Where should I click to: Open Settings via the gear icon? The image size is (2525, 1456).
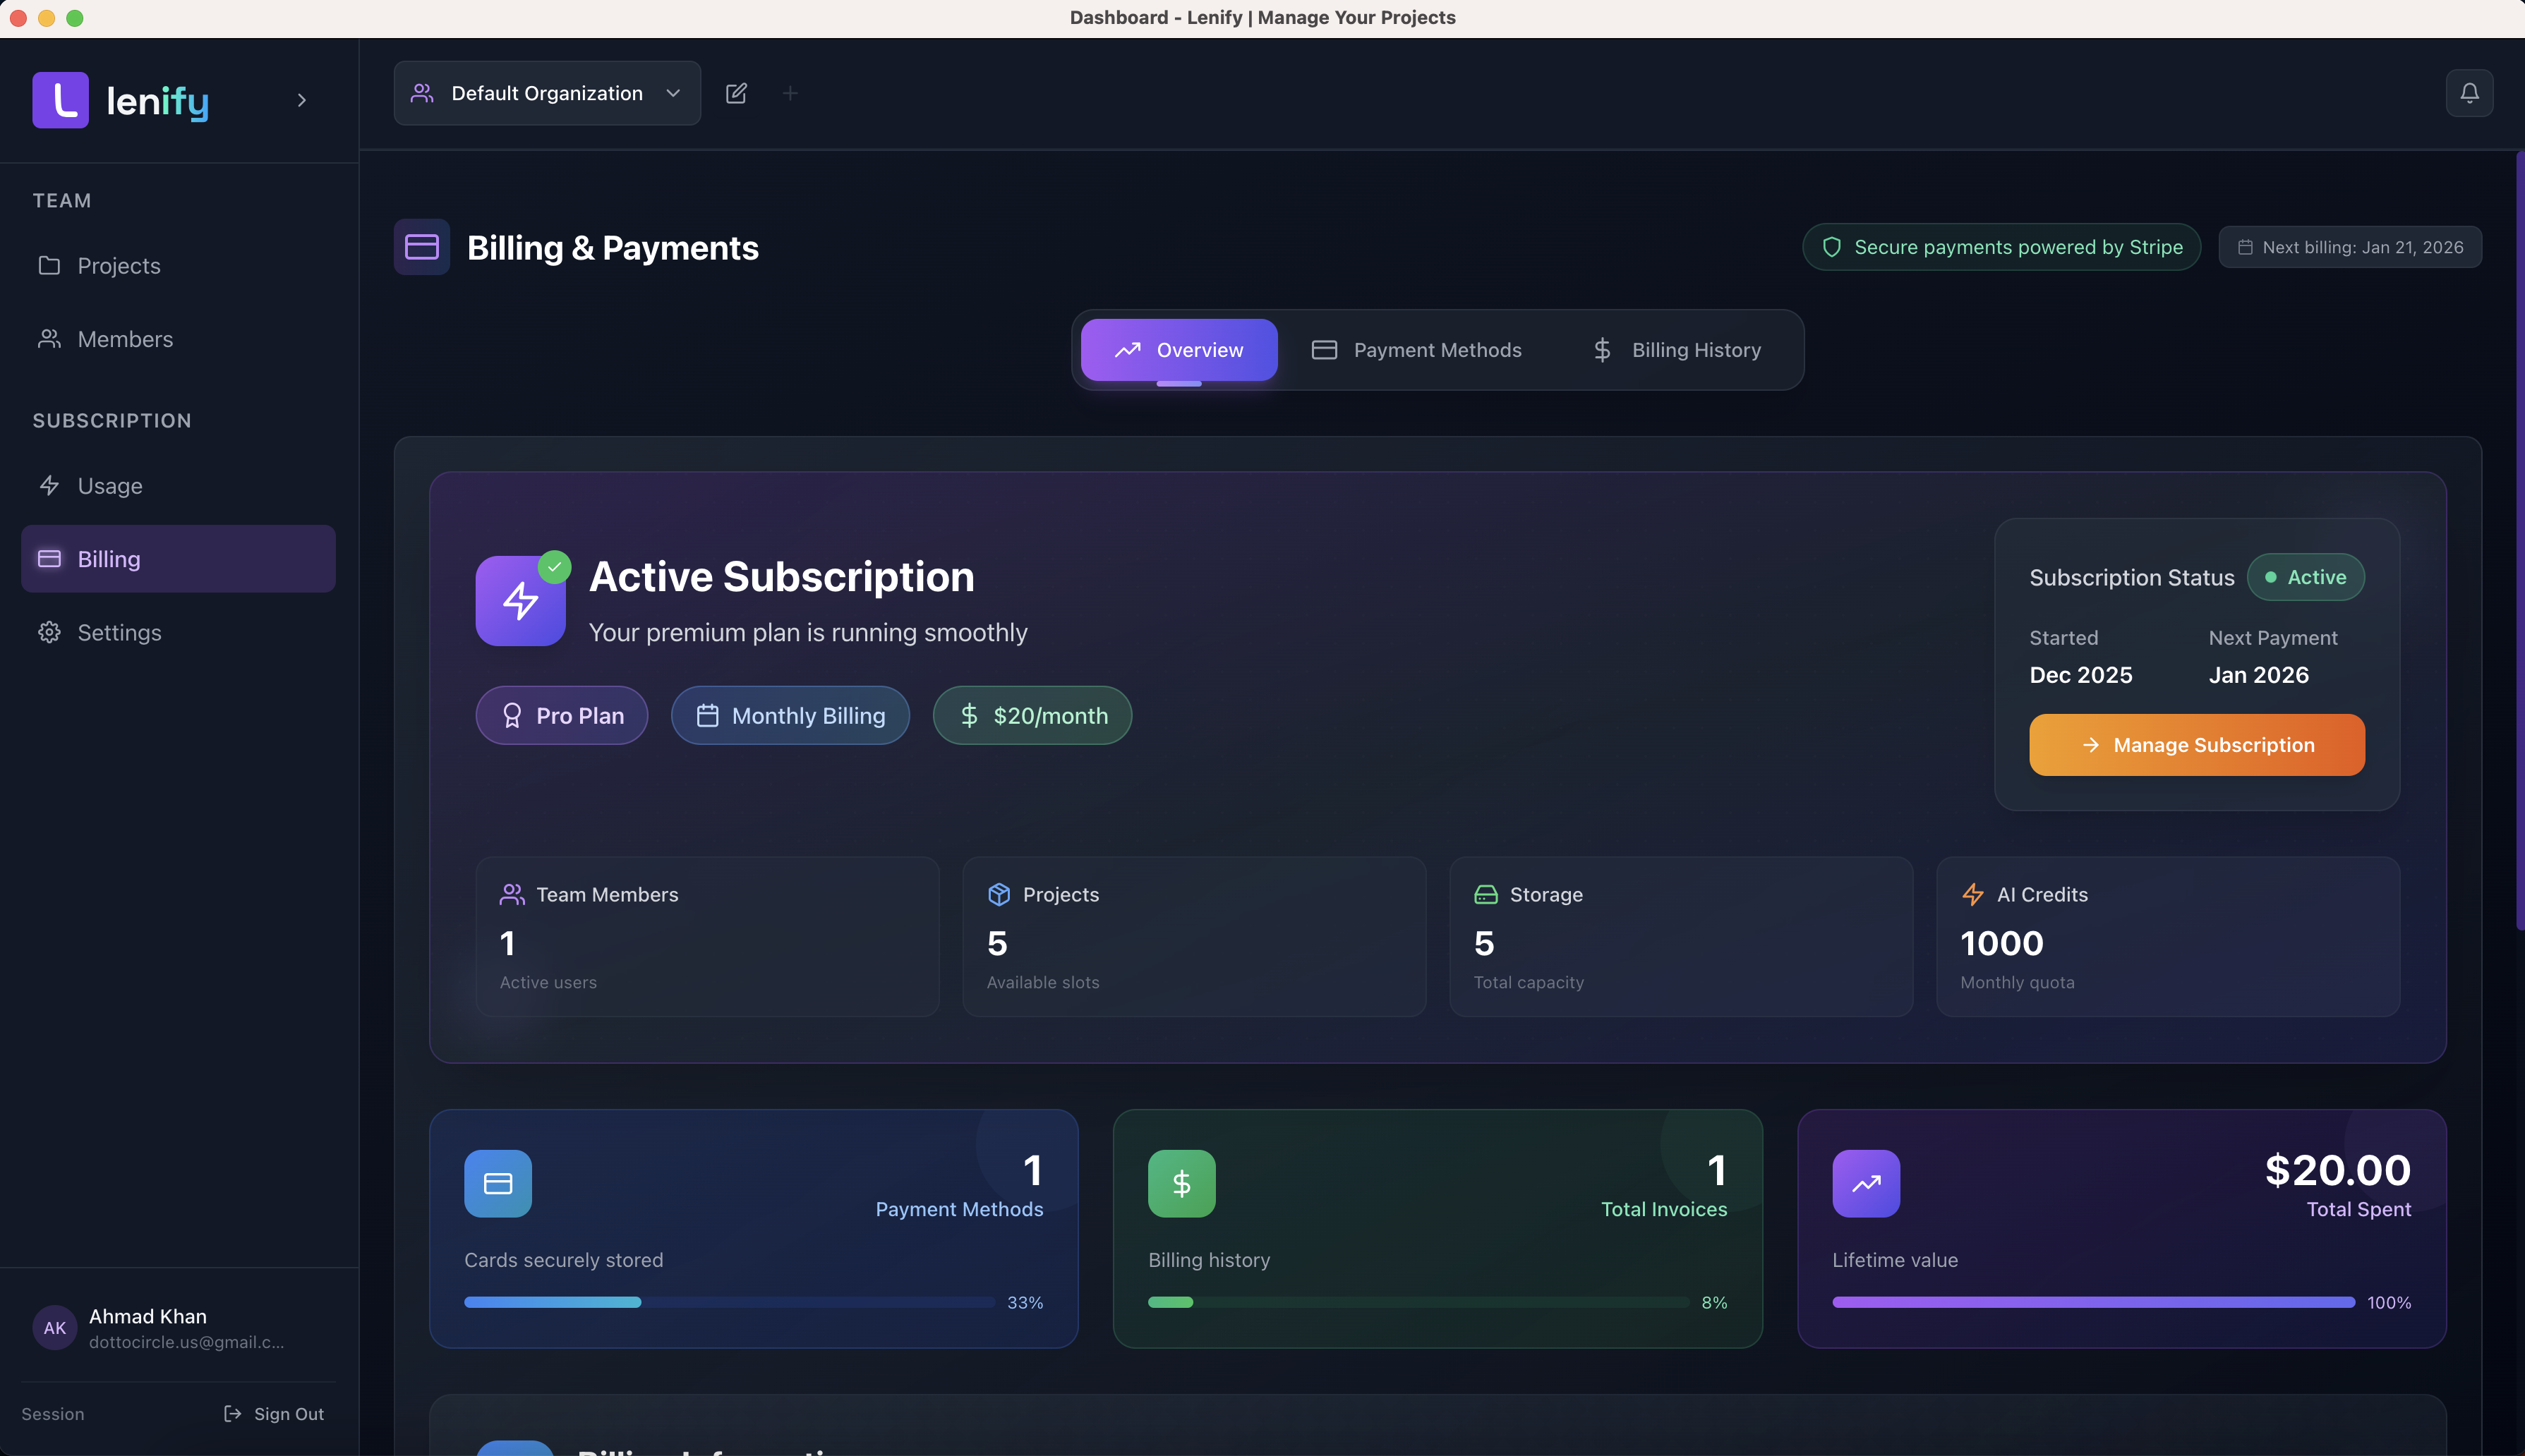(x=50, y=632)
